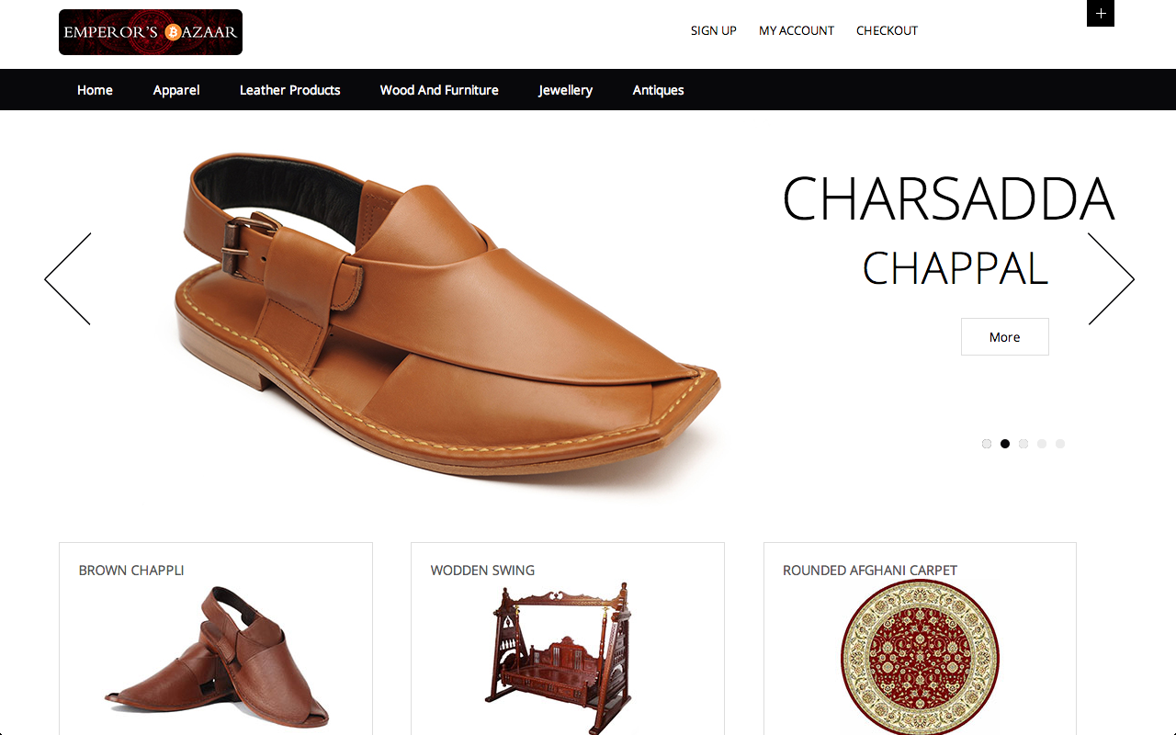Select the fourth carousel dot

click(1042, 444)
